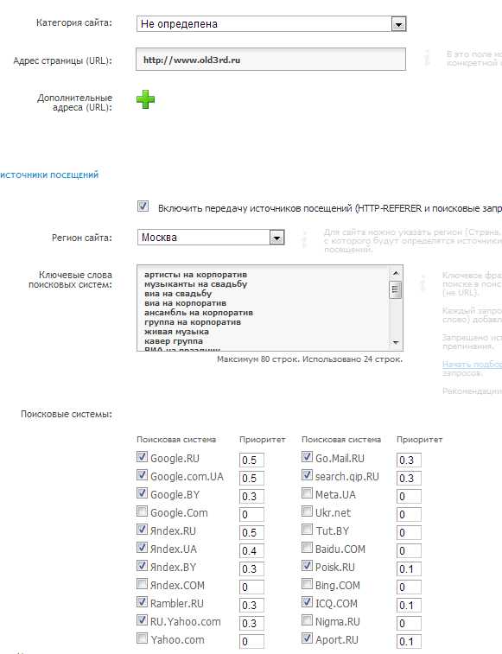This screenshot has width=502, height=654.
Task: Click the Яndex.BY priority field
Action: 251,569
